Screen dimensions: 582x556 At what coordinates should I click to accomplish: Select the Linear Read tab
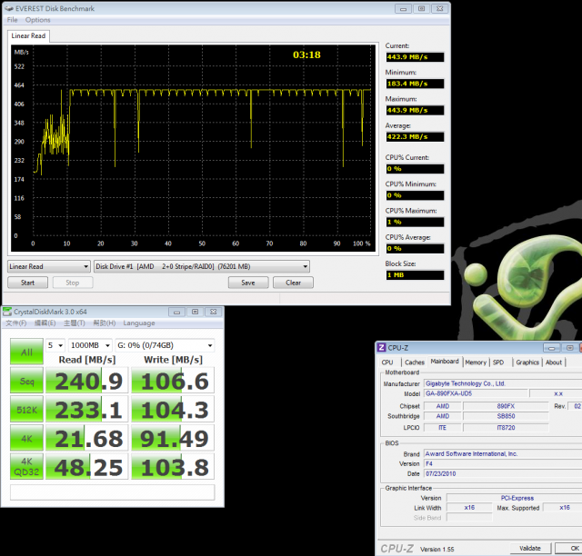coord(28,36)
